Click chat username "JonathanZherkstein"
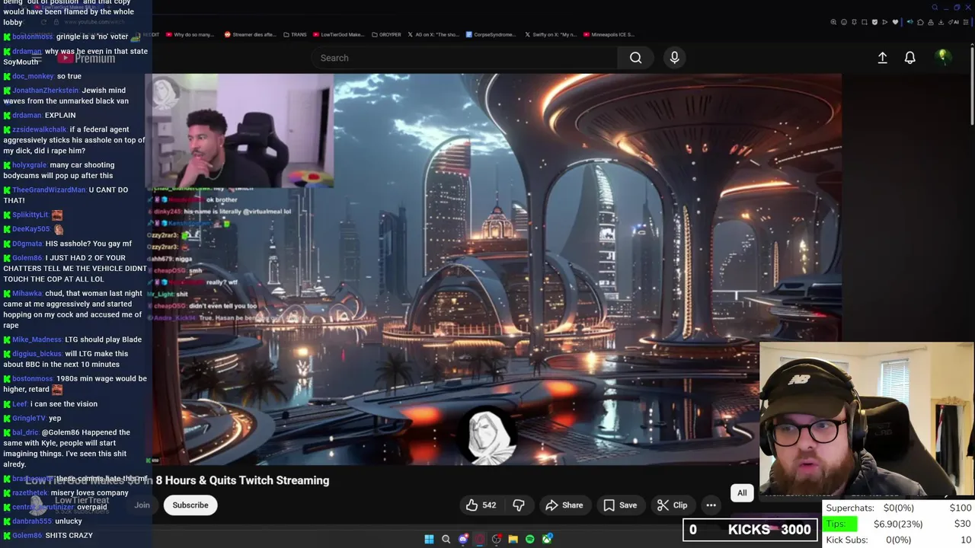 pos(46,91)
